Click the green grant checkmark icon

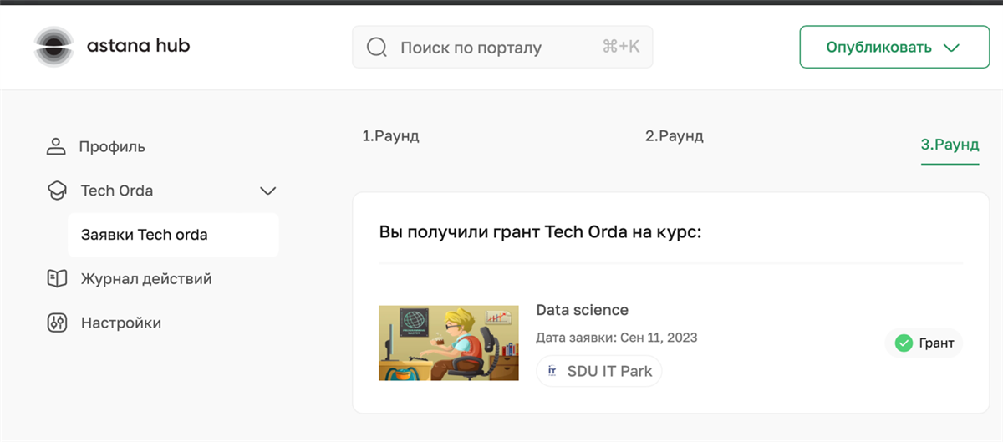pos(903,343)
